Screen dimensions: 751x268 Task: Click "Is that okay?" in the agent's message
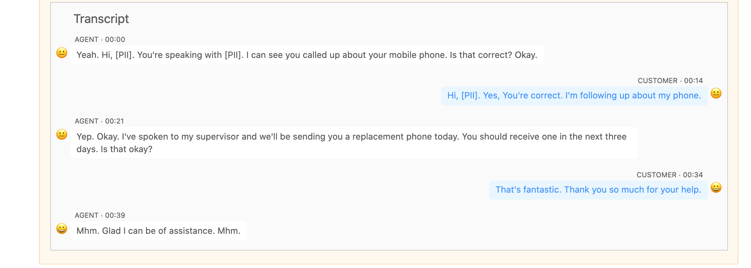pyautogui.click(x=126, y=149)
